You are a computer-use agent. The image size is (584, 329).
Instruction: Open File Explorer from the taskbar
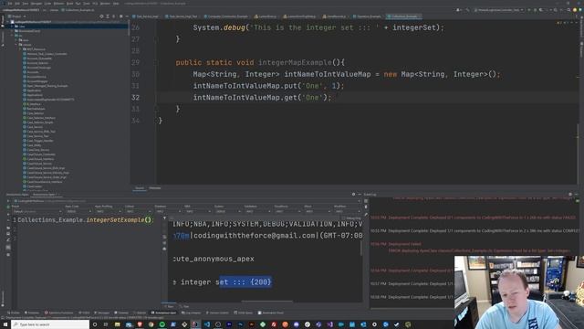click(x=117, y=324)
